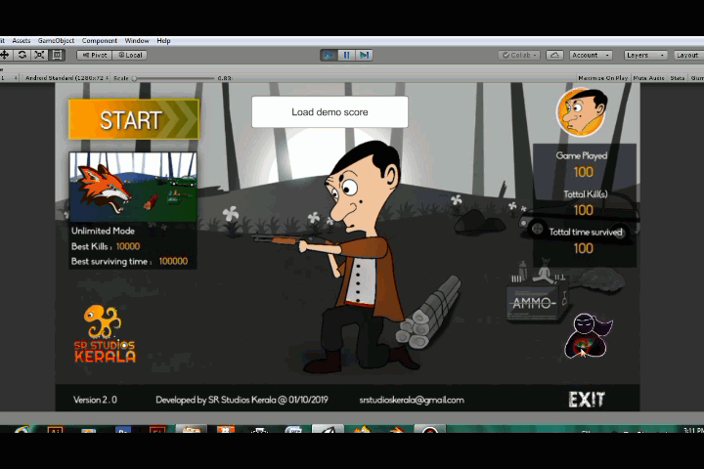704x469 pixels.
Task: Select the Scale tool
Action: point(39,55)
